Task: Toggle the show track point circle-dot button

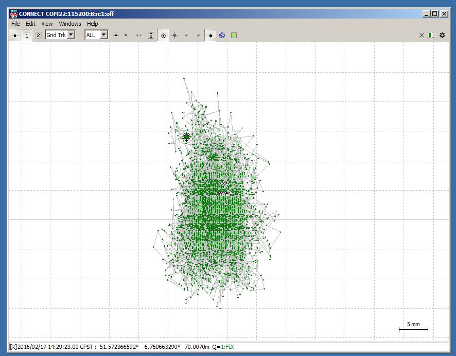Action: [163, 35]
